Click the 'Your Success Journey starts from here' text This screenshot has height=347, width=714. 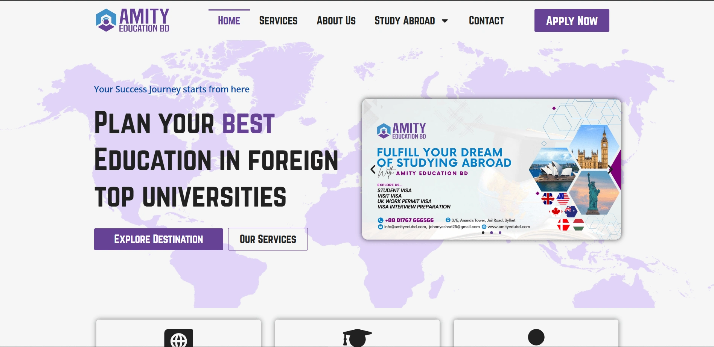[x=172, y=89]
